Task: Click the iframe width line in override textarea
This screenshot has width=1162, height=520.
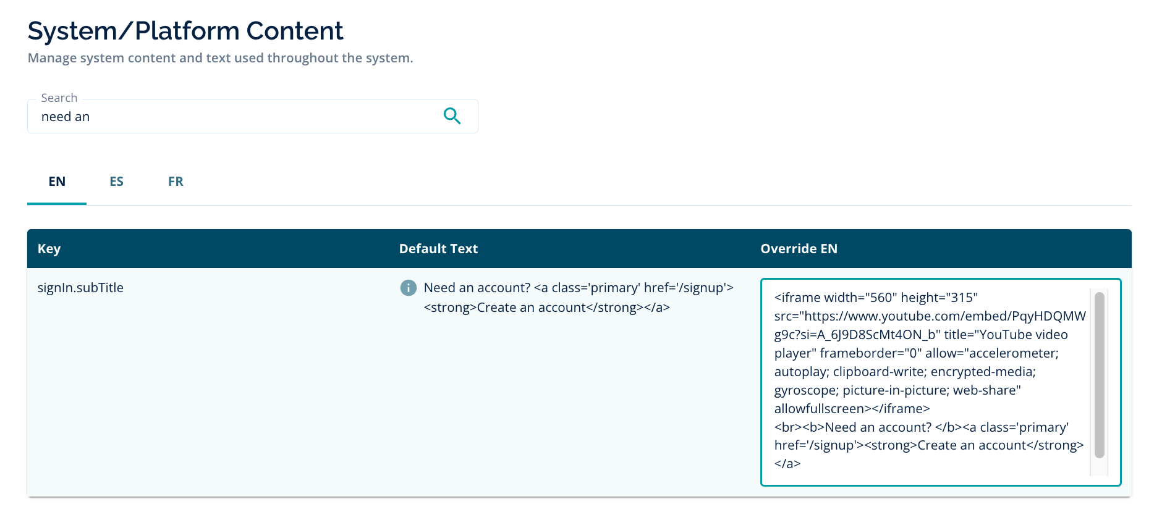Action: (875, 298)
